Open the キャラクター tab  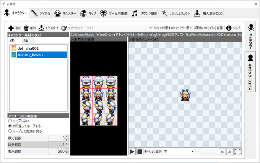[16, 13]
